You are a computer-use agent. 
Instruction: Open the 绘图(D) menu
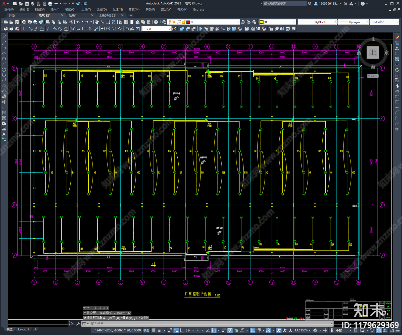tap(102, 10)
